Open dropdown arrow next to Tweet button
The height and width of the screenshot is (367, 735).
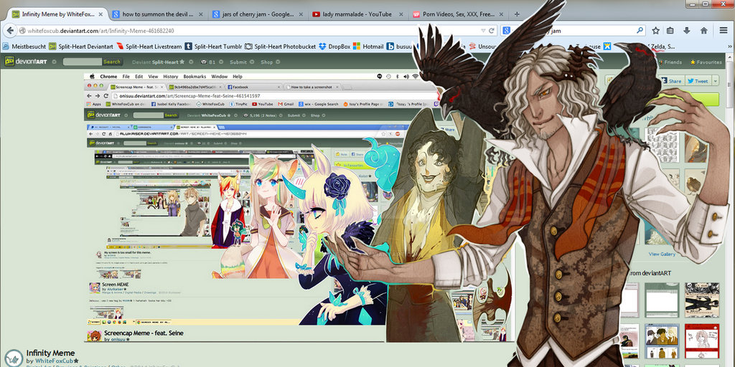[715, 80]
